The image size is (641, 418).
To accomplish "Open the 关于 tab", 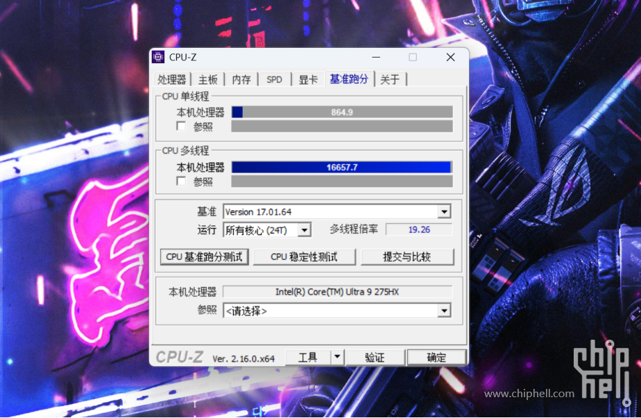I will point(390,79).
